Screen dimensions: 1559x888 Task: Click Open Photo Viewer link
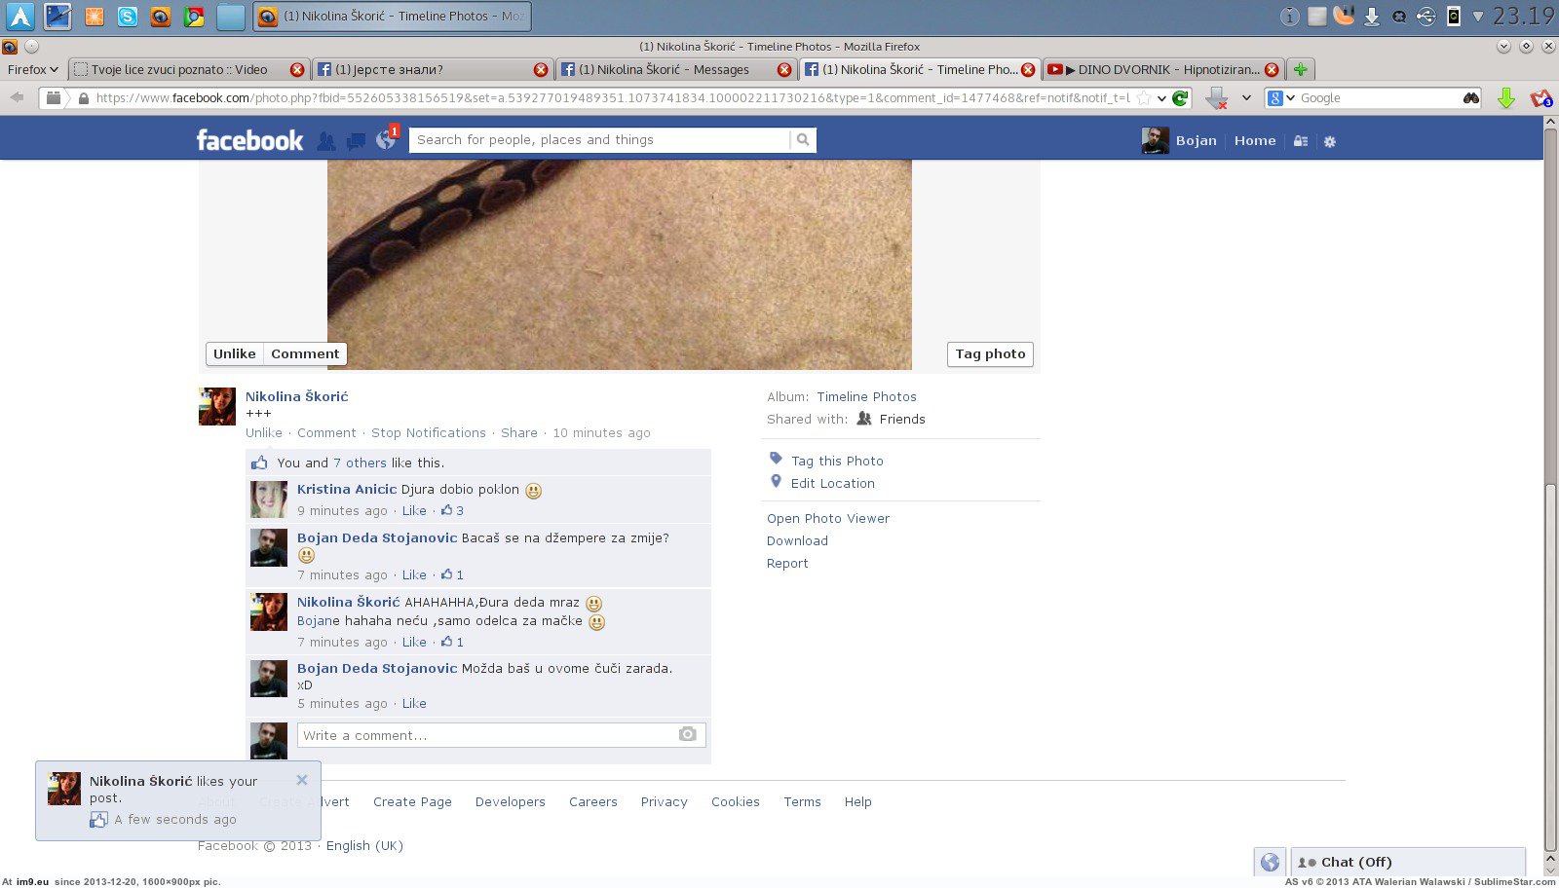pos(828,519)
